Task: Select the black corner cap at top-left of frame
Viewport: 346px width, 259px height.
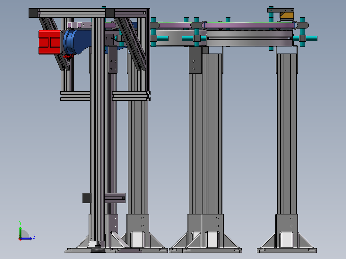Action: [33, 13]
